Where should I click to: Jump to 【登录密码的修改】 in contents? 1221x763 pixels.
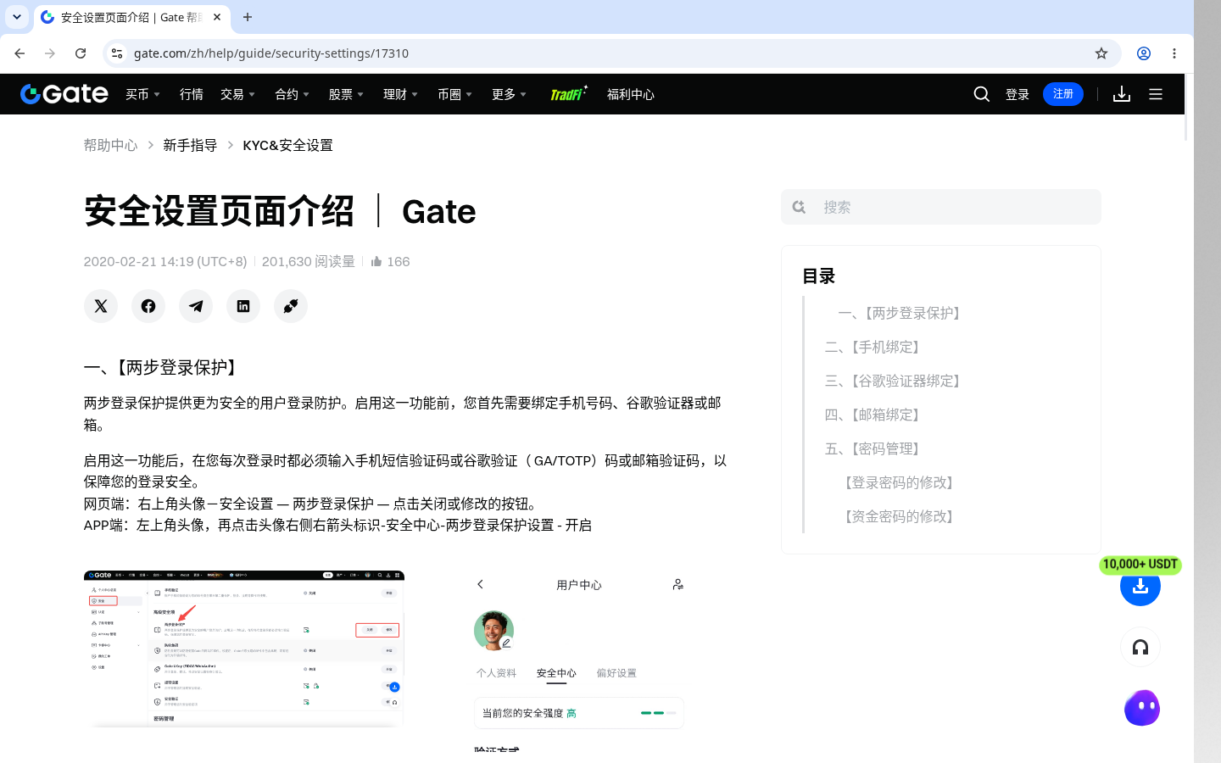899,482
